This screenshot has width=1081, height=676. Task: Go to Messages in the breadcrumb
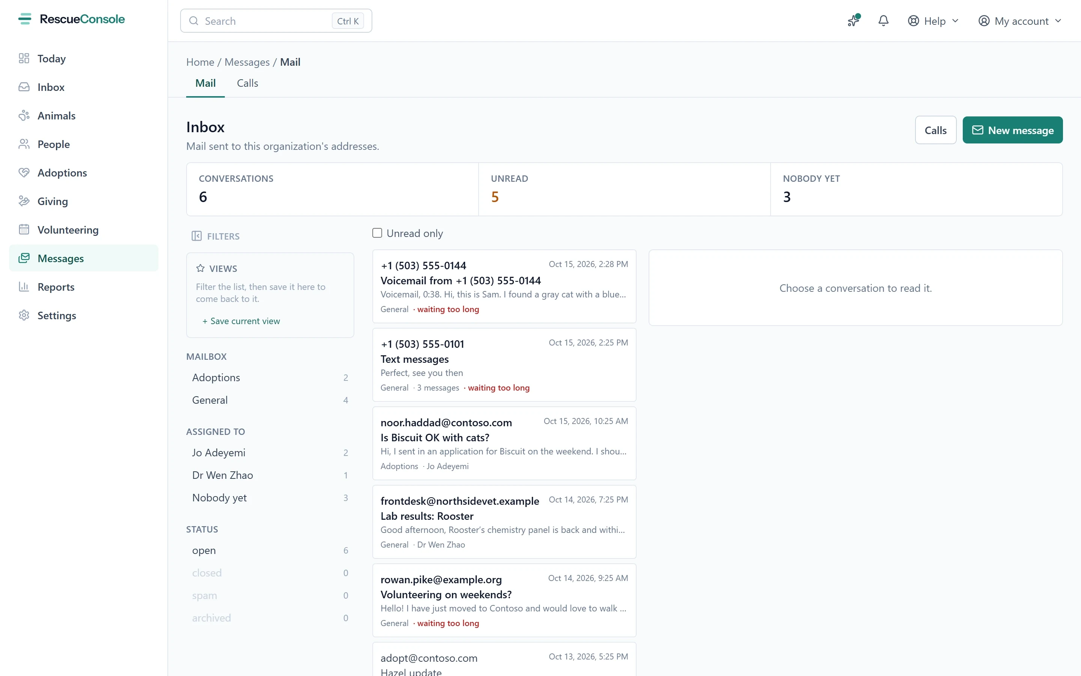[x=247, y=62]
